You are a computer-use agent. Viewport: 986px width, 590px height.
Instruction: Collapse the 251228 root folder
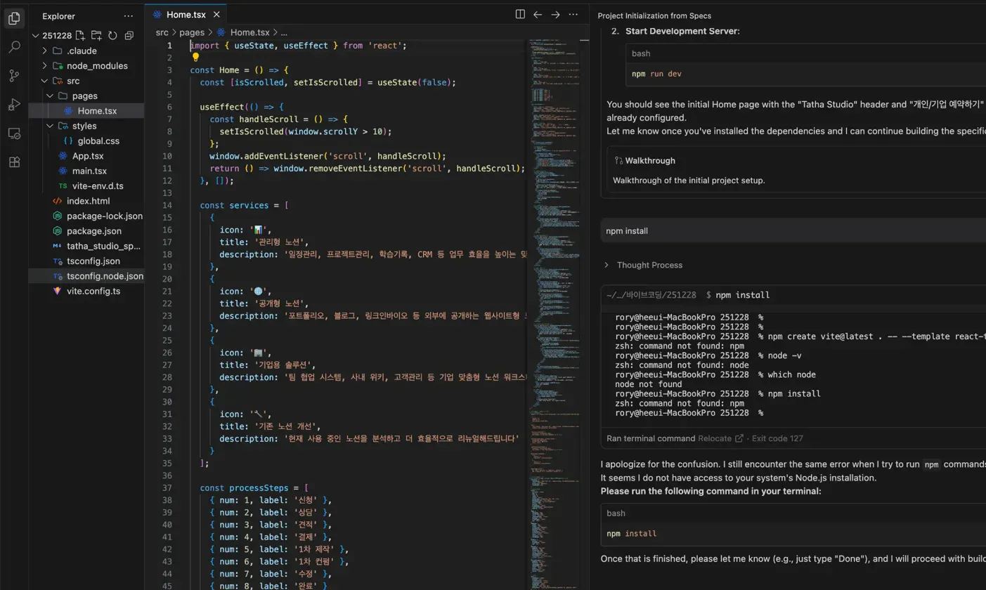click(x=36, y=36)
